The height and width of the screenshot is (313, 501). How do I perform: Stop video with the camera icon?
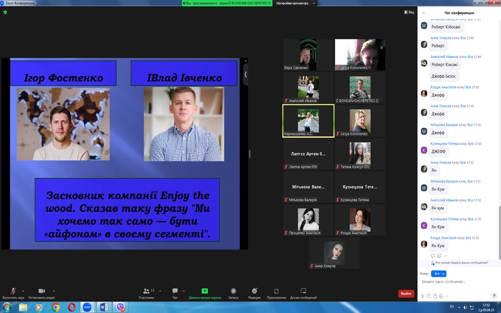(x=42, y=291)
